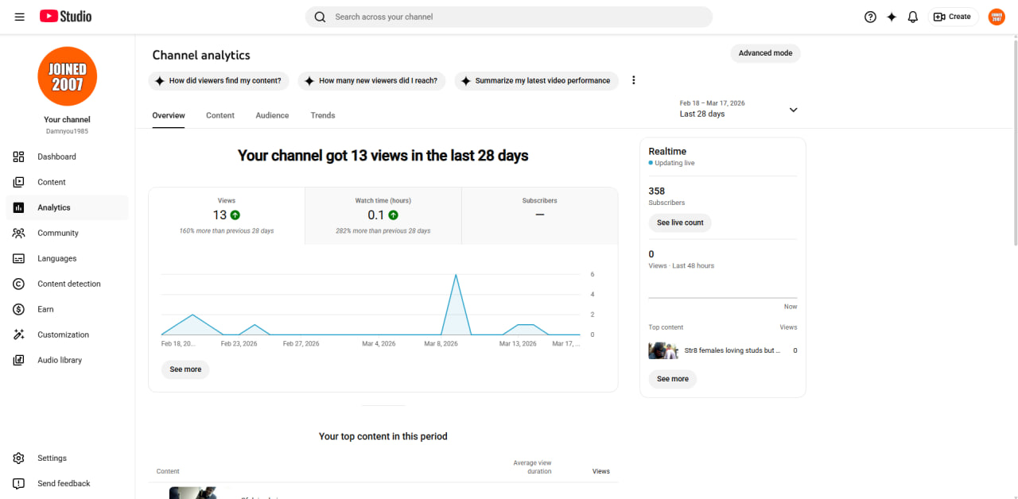Screen dimensions: 1018x499
Task: Open the hamburger navigation menu
Action: (19, 17)
